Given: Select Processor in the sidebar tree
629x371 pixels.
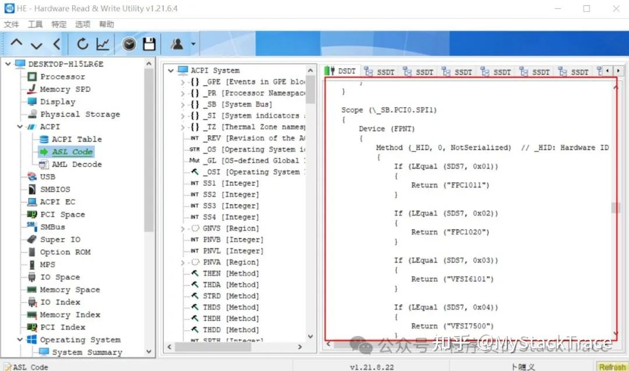Looking at the screenshot, I should coord(62,77).
